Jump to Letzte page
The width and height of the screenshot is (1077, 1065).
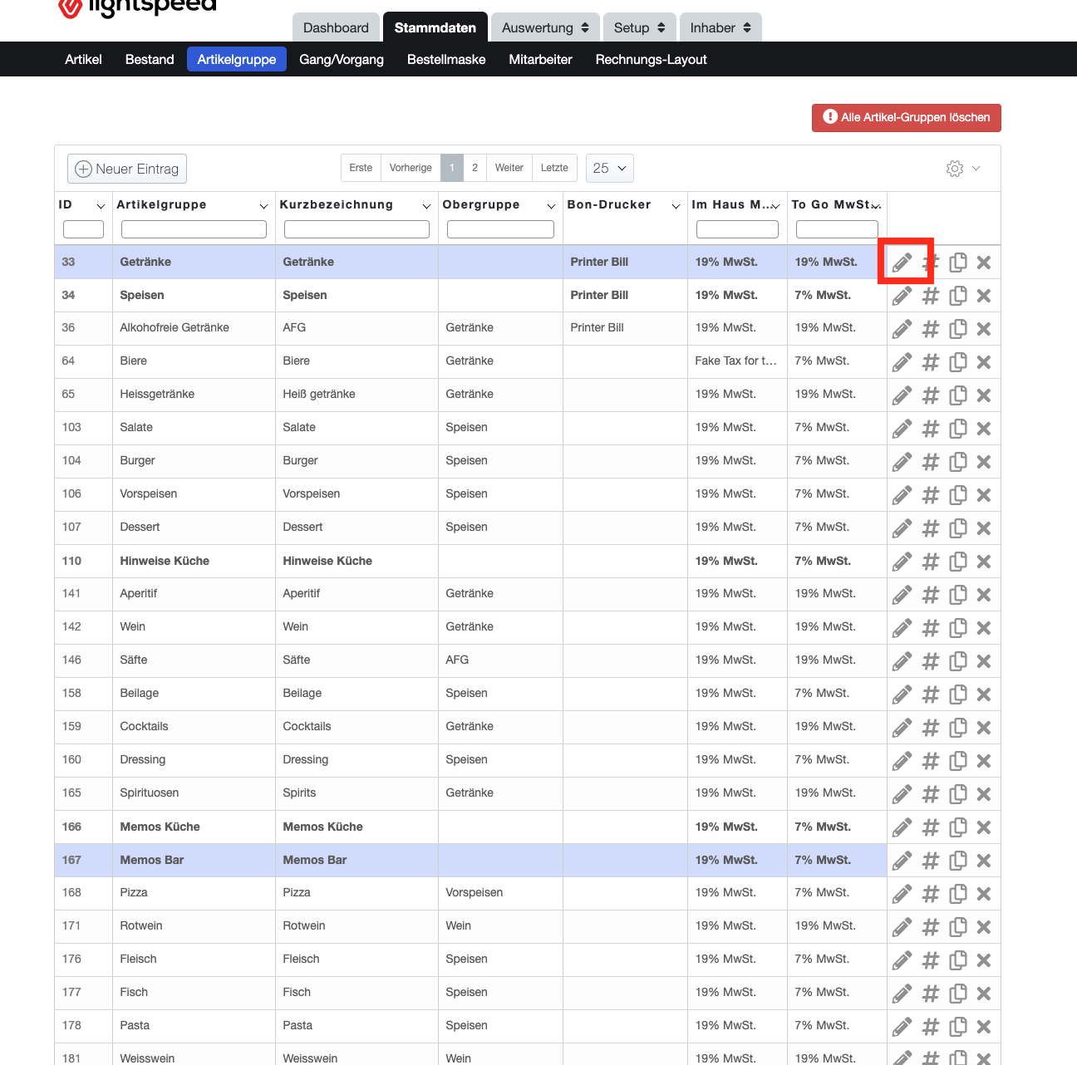click(x=554, y=168)
